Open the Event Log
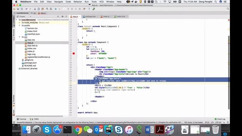 pyautogui.click(x=220, y=119)
